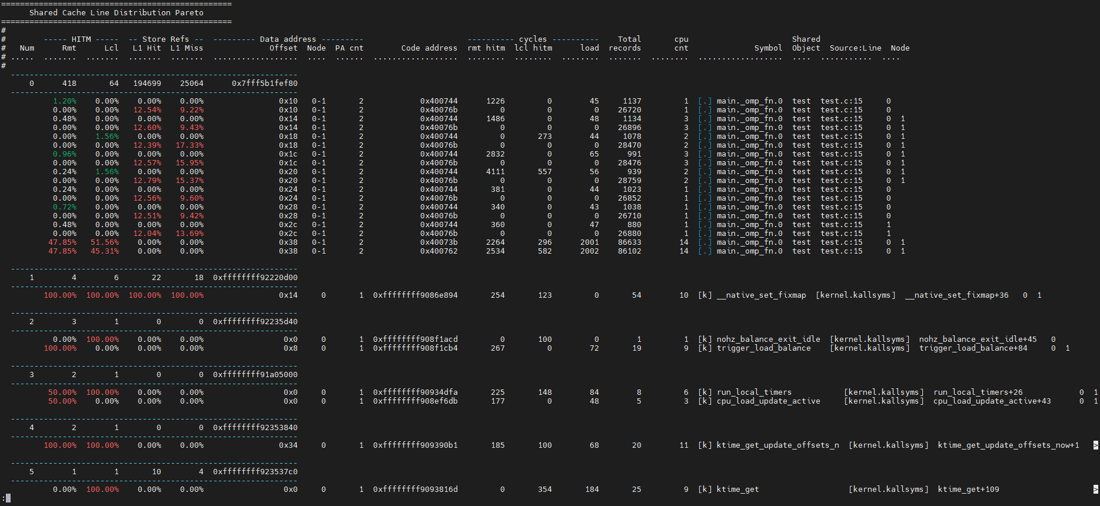Click the 'Store Refs' group header
Viewport: 1100px width, 506px height.
(166, 39)
